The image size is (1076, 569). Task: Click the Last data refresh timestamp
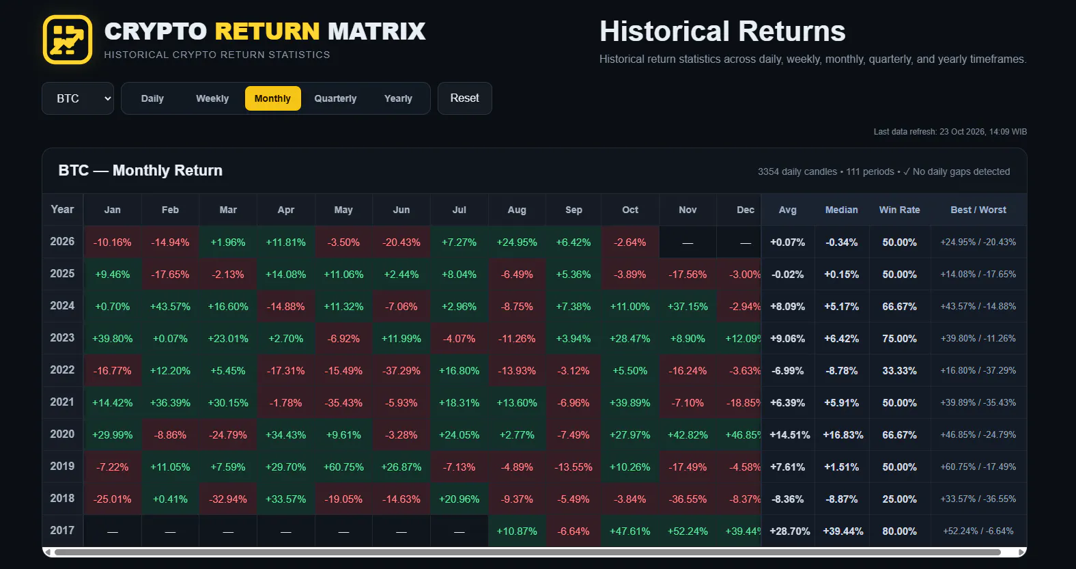pos(950,132)
